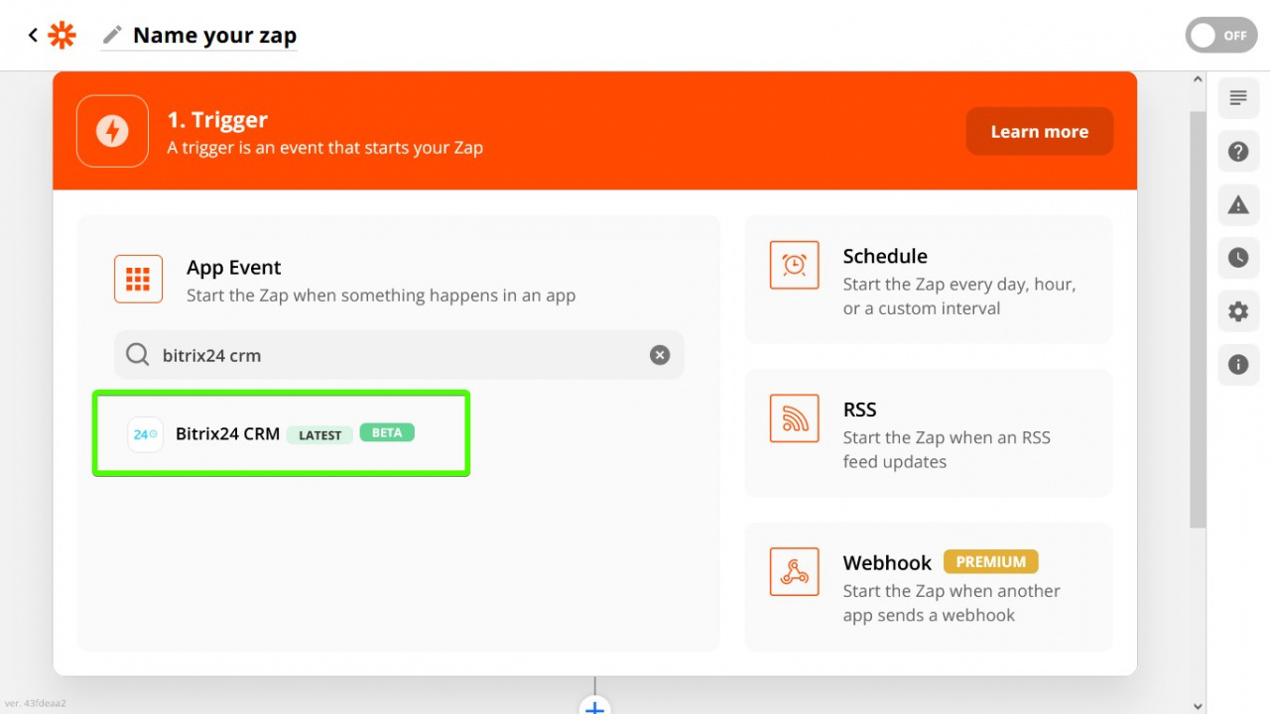Image resolution: width=1270 pixels, height=714 pixels.
Task: Click the Schedule alarm clock icon
Action: 795,265
